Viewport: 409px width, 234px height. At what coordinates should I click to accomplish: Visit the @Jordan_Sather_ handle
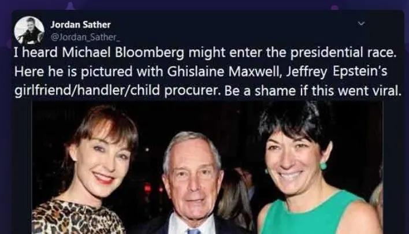pos(85,38)
